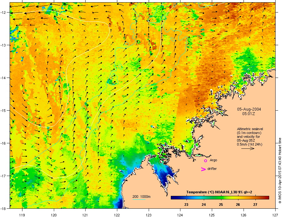Click the 'and velocity for' caption line

248,137
